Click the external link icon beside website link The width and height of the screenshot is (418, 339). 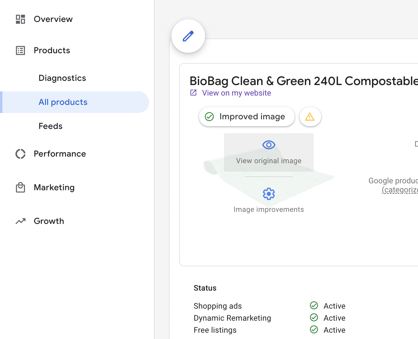pyautogui.click(x=193, y=93)
